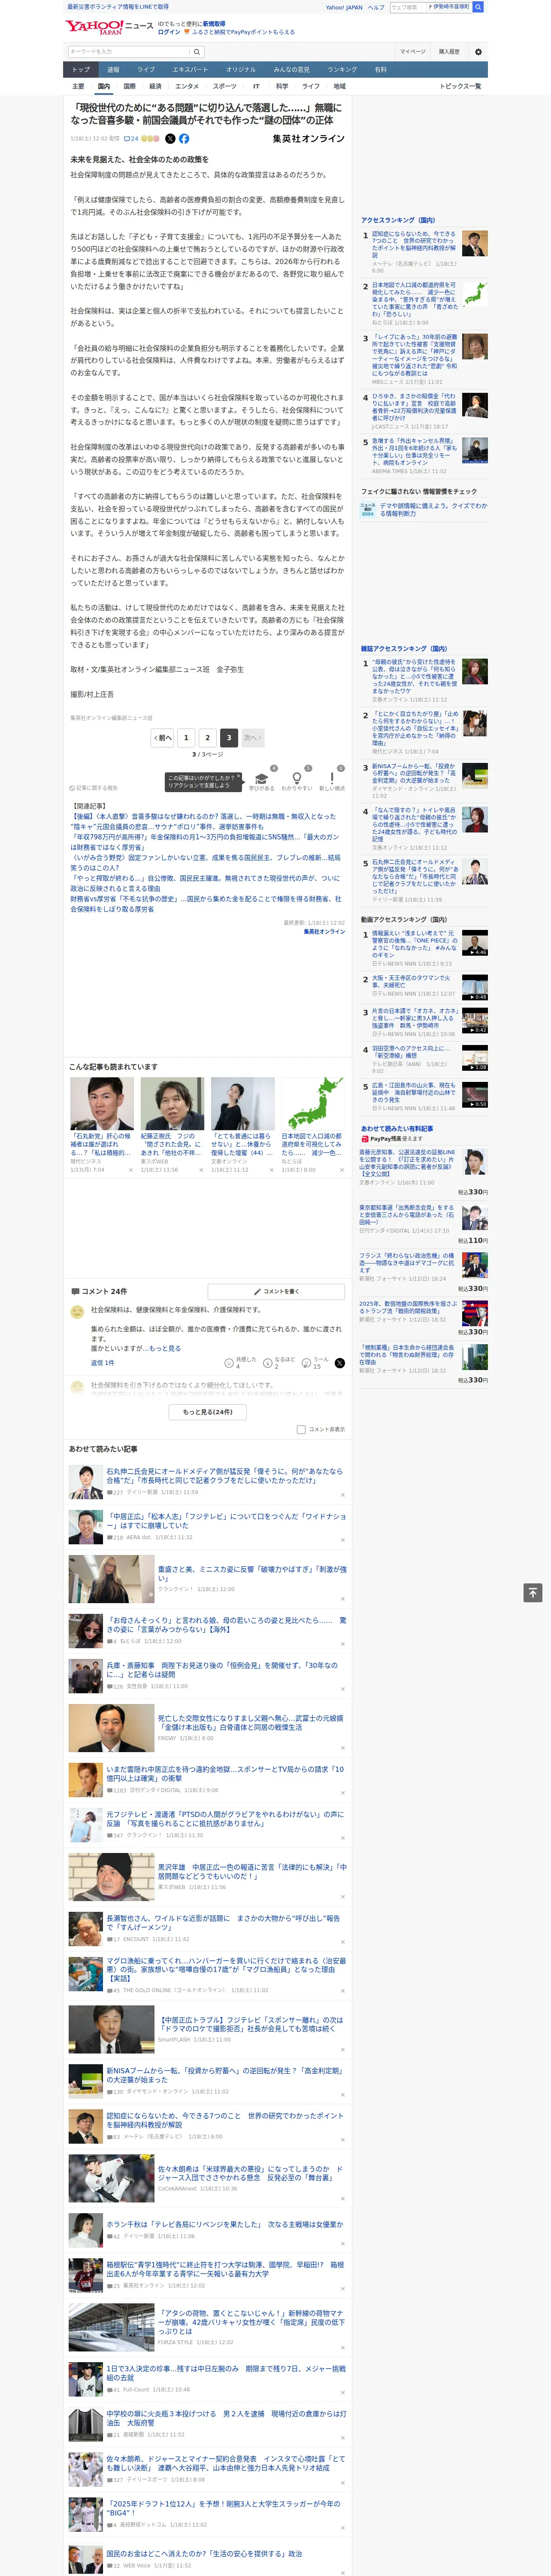
Task: Click the blue web search button
Action: pos(478,7)
